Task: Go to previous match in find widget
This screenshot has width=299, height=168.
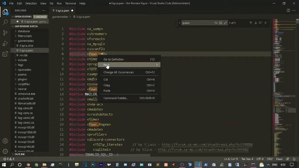Action: (250, 23)
